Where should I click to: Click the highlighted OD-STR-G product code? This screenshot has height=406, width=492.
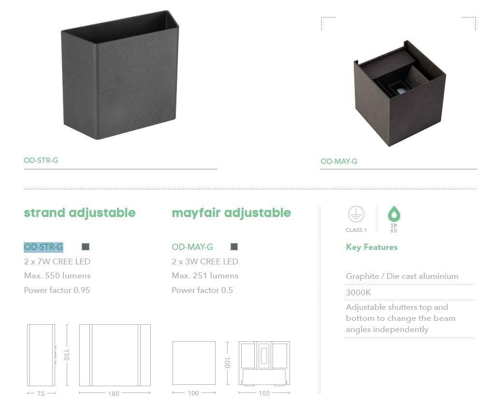pyautogui.click(x=43, y=247)
